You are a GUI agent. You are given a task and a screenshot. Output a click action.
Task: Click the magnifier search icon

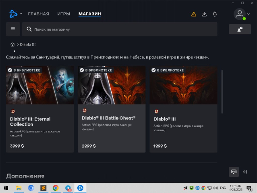coord(29,29)
